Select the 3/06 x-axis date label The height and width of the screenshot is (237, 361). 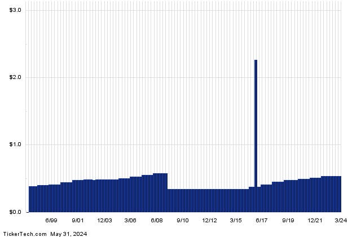130,221
